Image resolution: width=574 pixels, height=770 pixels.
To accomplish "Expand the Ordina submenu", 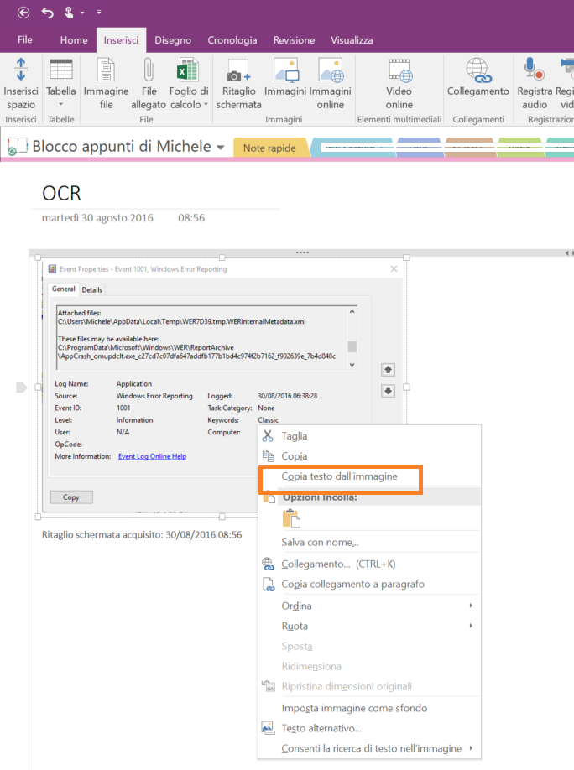I will coord(369,606).
